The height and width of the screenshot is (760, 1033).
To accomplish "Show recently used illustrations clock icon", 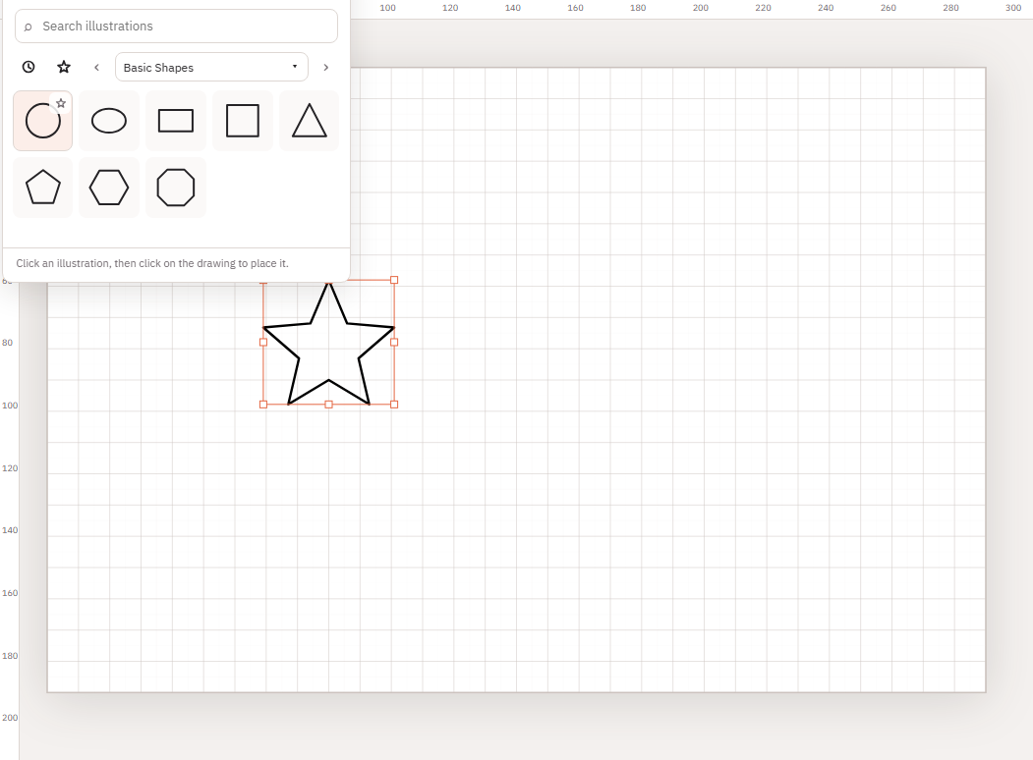I will pyautogui.click(x=29, y=67).
